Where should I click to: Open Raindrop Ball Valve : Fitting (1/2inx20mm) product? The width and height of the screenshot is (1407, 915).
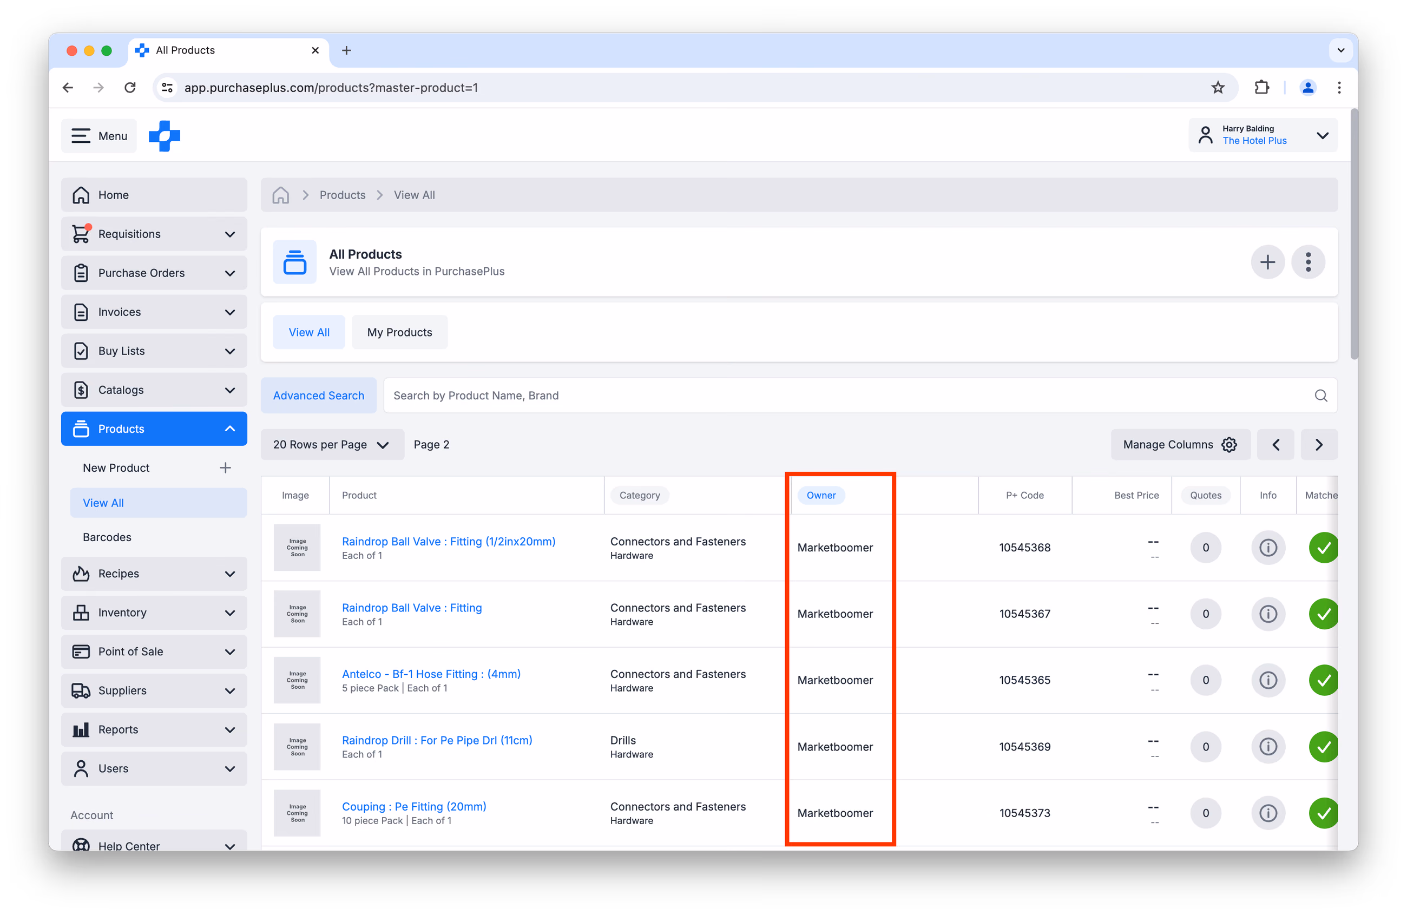coord(449,542)
